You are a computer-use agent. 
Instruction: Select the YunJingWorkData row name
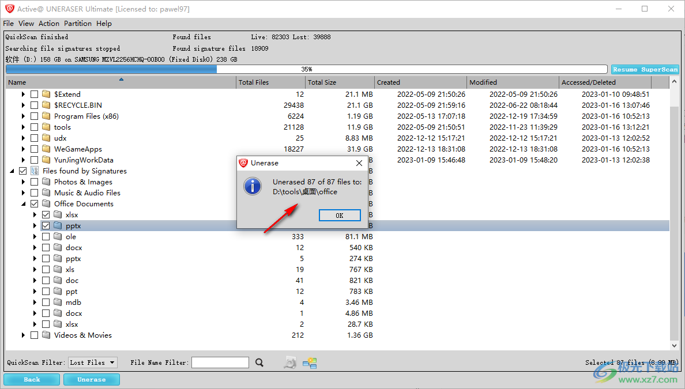(84, 160)
